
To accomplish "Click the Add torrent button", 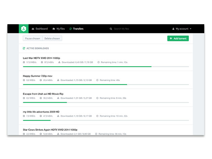I will (x=178, y=38).
